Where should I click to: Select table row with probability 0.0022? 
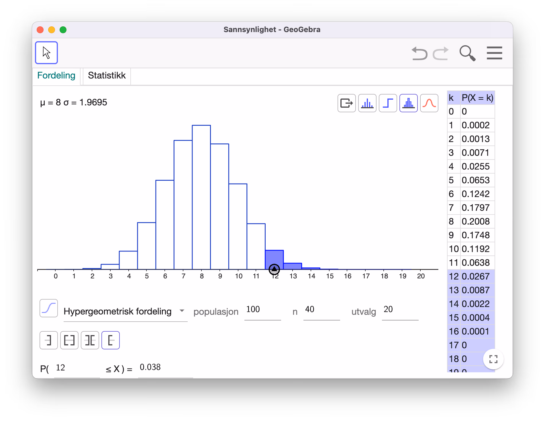point(471,304)
